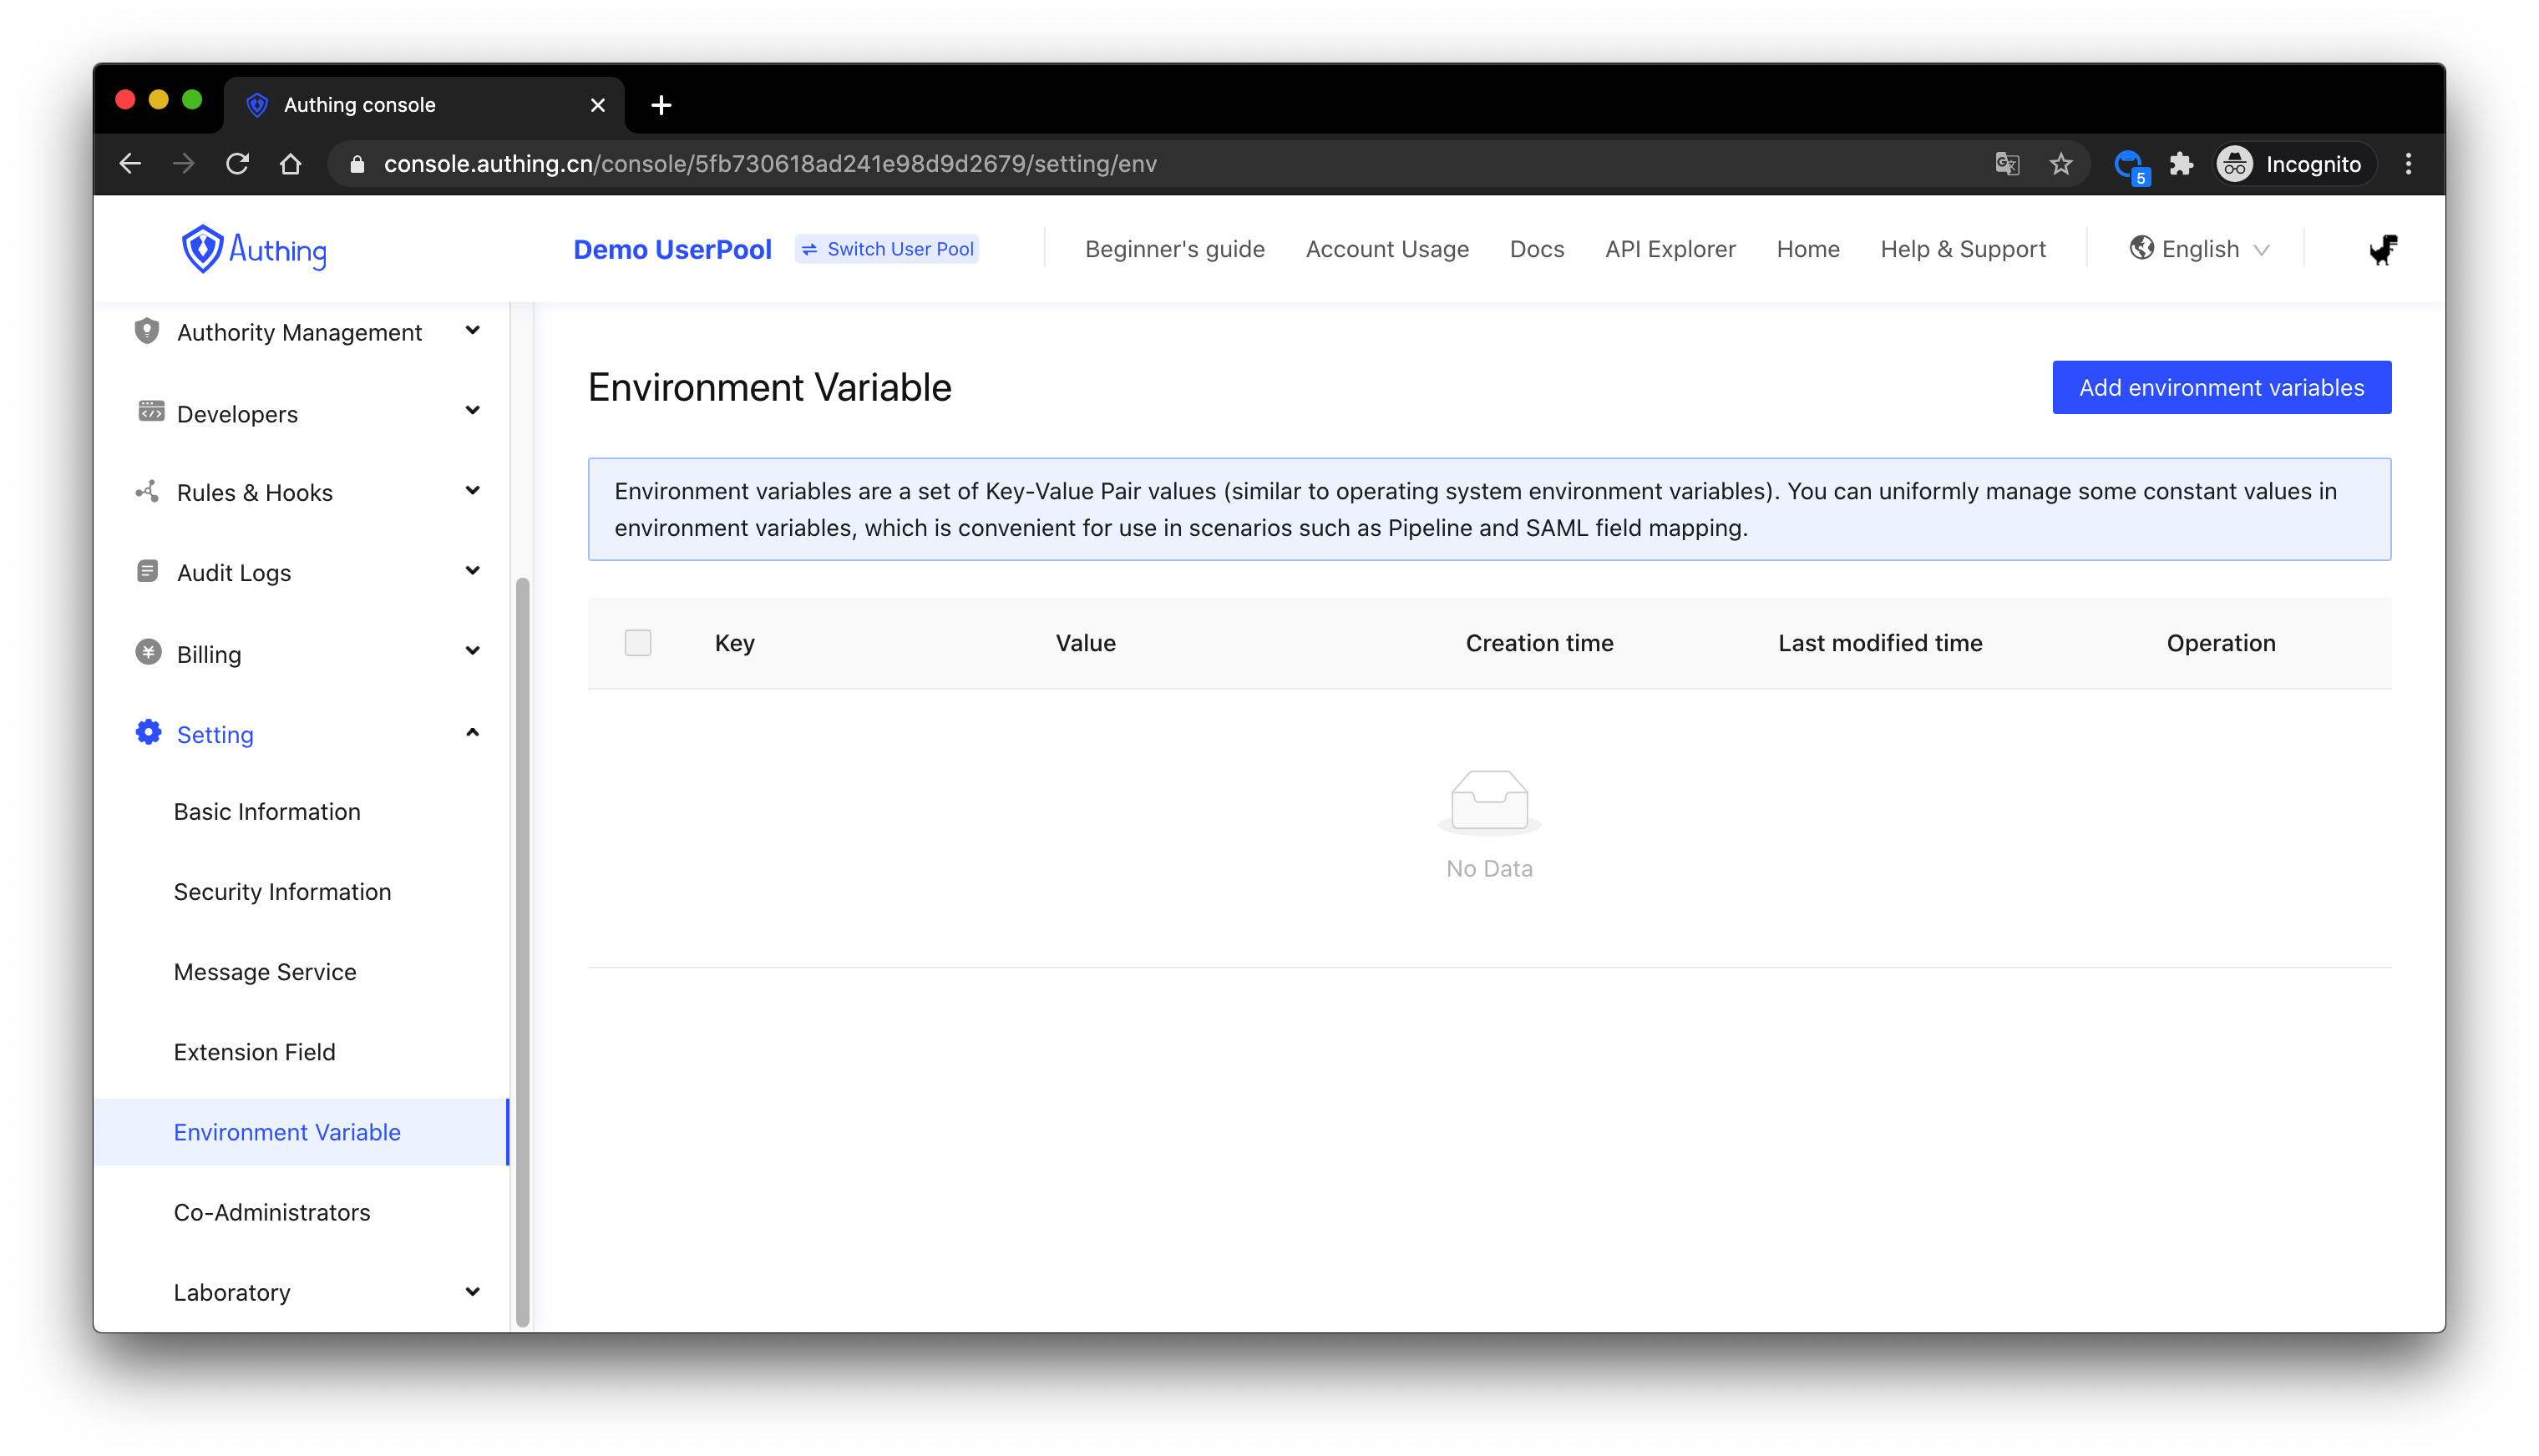
Task: Click the browser forward arrow
Action: click(183, 164)
